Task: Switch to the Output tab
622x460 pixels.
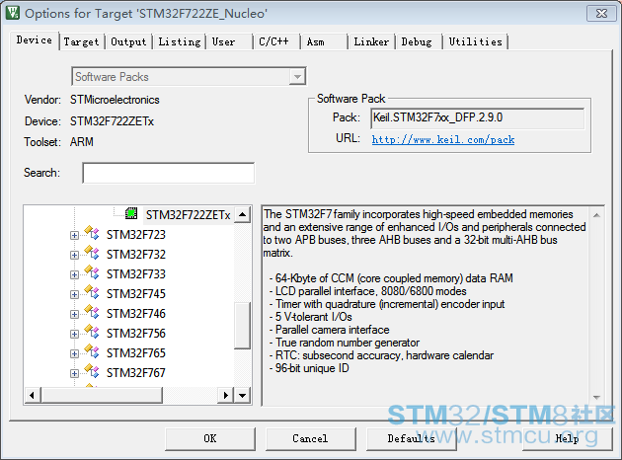Action: [128, 41]
